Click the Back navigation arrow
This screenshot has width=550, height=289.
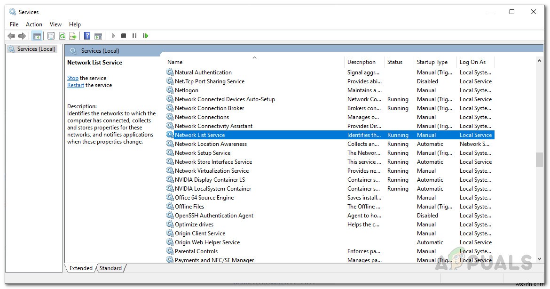pyautogui.click(x=11, y=35)
